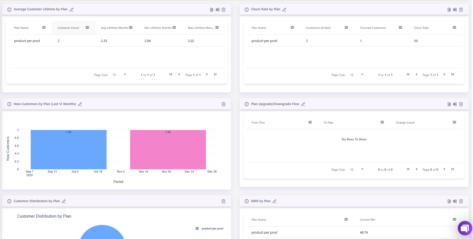
Task: Sort Churn Rate table by Plan Name header
Action: (259, 28)
